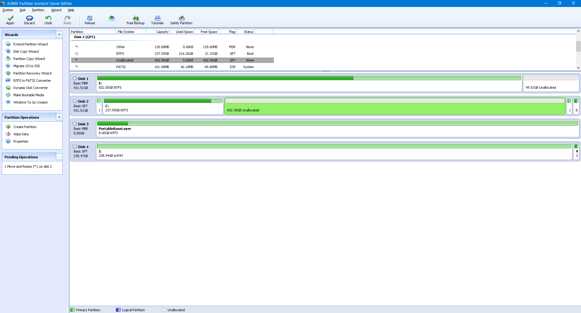Launch Make Bootable Media
Viewport: 581px width, 313px height.
28,95
